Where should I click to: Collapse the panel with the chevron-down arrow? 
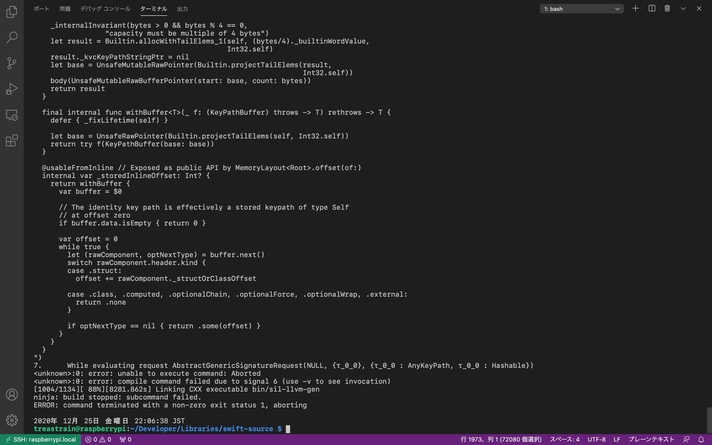pyautogui.click(x=683, y=9)
